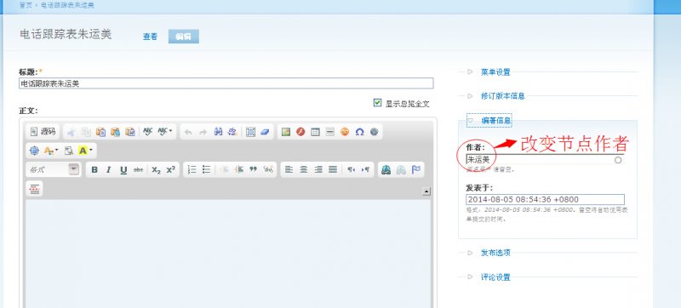Click the numbered list icon
This screenshot has height=308, width=681.
192,170
